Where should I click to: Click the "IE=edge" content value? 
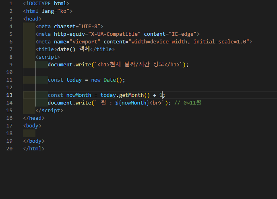183,34
